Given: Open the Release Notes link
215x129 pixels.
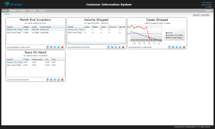Looking at the screenshot, I should (206, 5).
